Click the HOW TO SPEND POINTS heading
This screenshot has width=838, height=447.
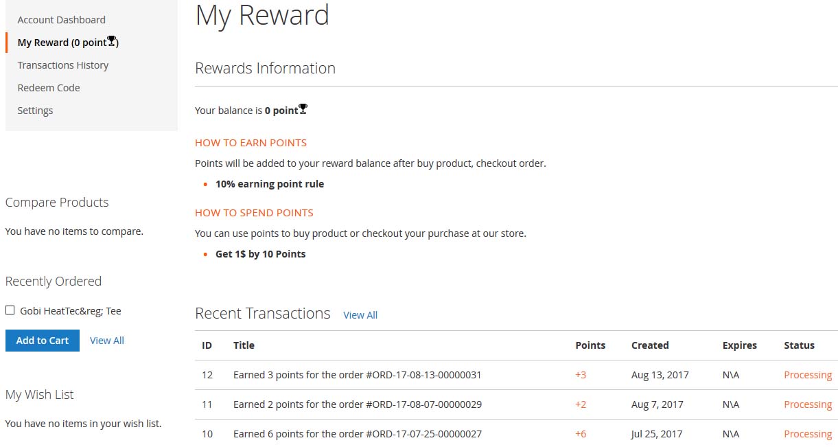click(x=254, y=213)
